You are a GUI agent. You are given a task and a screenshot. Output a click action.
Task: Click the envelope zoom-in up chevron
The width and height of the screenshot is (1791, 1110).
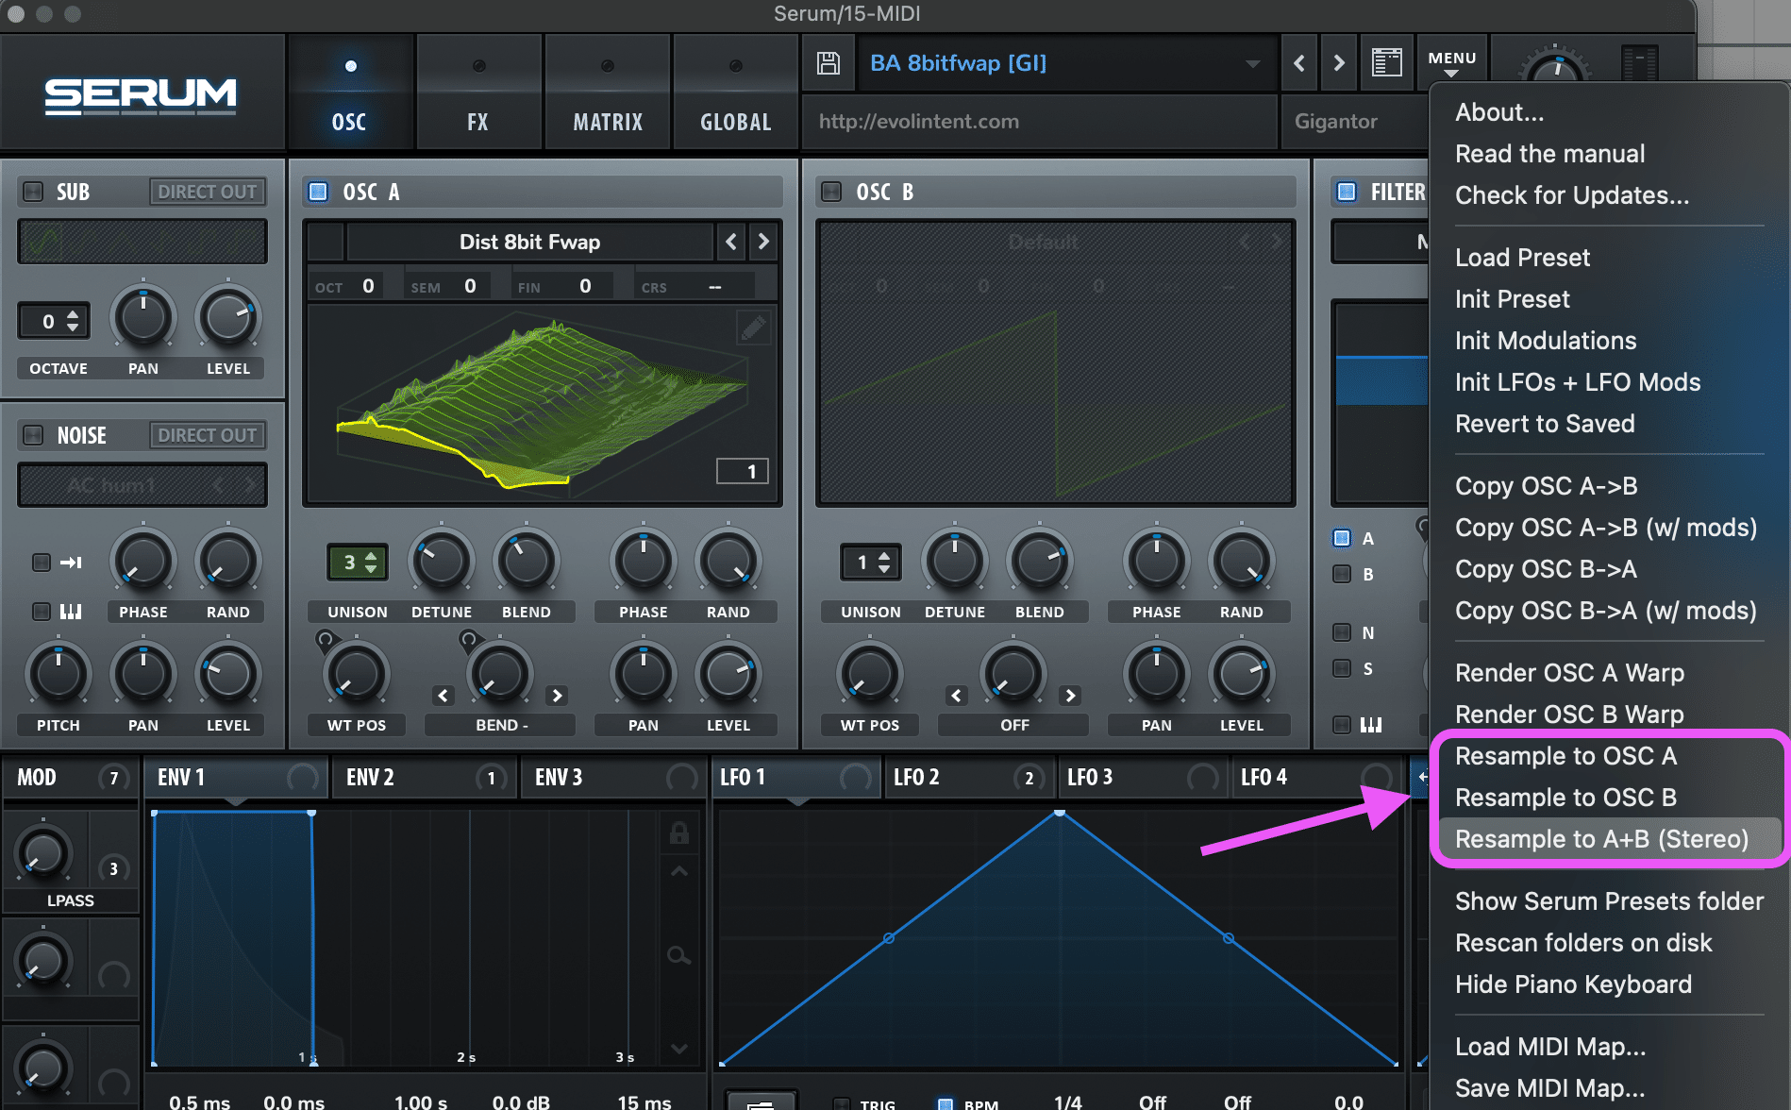click(x=678, y=871)
